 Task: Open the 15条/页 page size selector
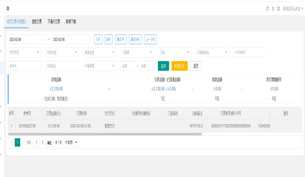71,143
